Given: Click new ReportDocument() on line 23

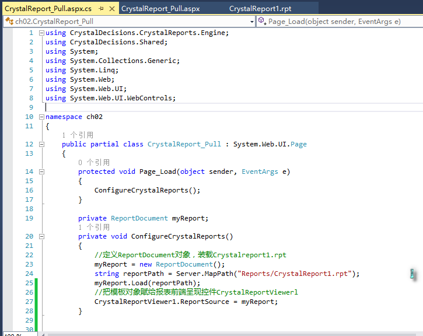Looking at the screenshot, I should (x=182, y=264).
